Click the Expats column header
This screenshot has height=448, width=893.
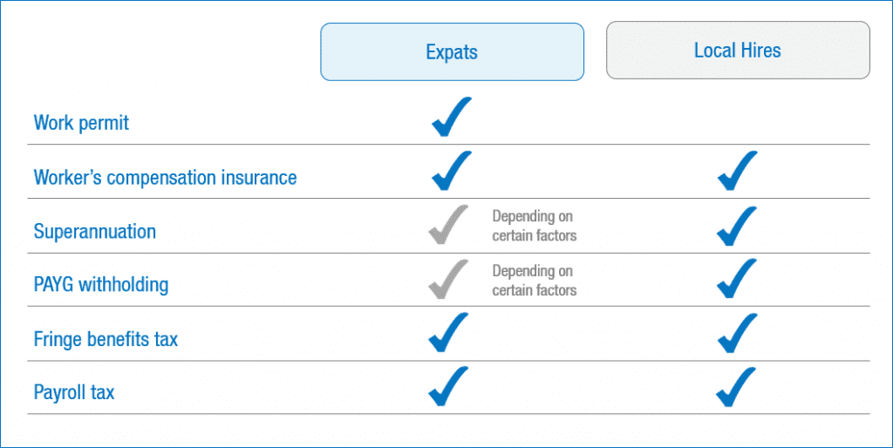452,51
